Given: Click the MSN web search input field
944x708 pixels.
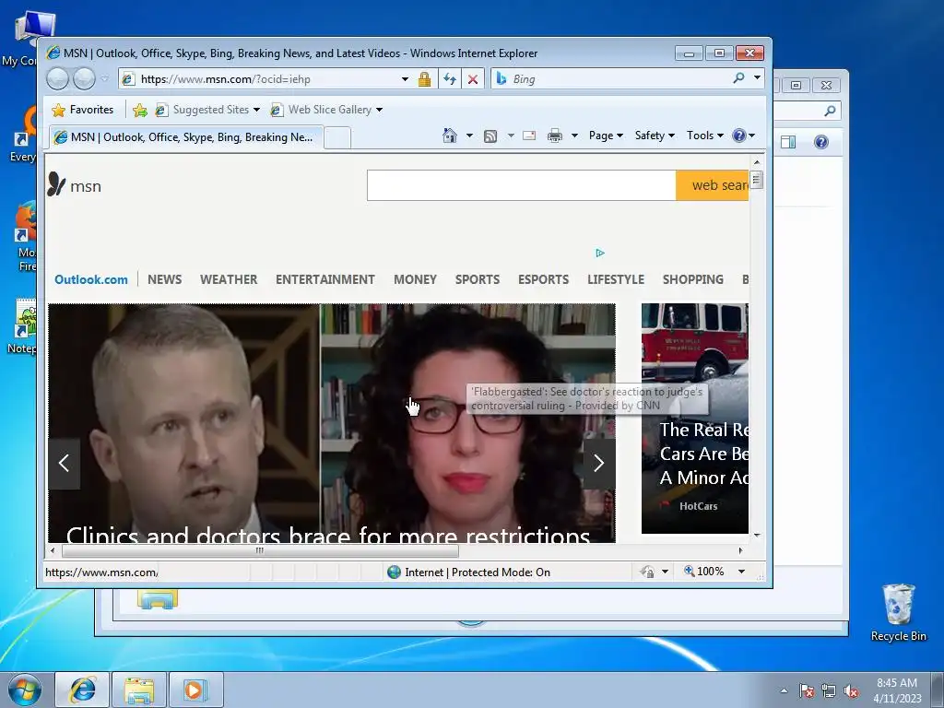Looking at the screenshot, I should click(522, 185).
